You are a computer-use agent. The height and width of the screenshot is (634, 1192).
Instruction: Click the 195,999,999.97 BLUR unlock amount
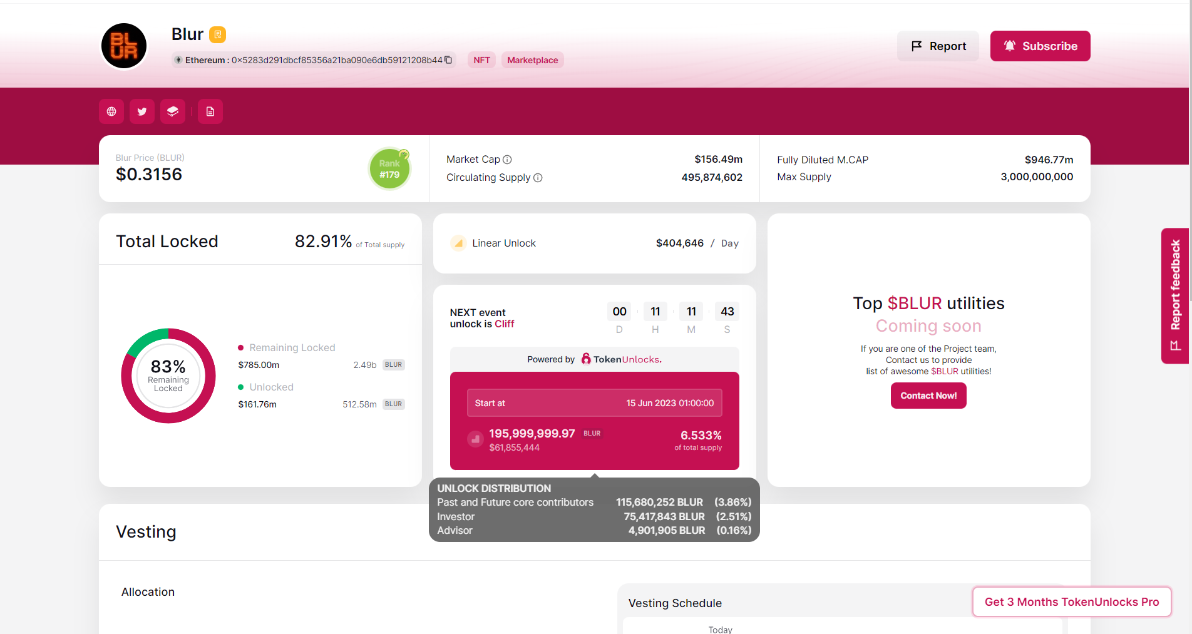[x=532, y=434]
